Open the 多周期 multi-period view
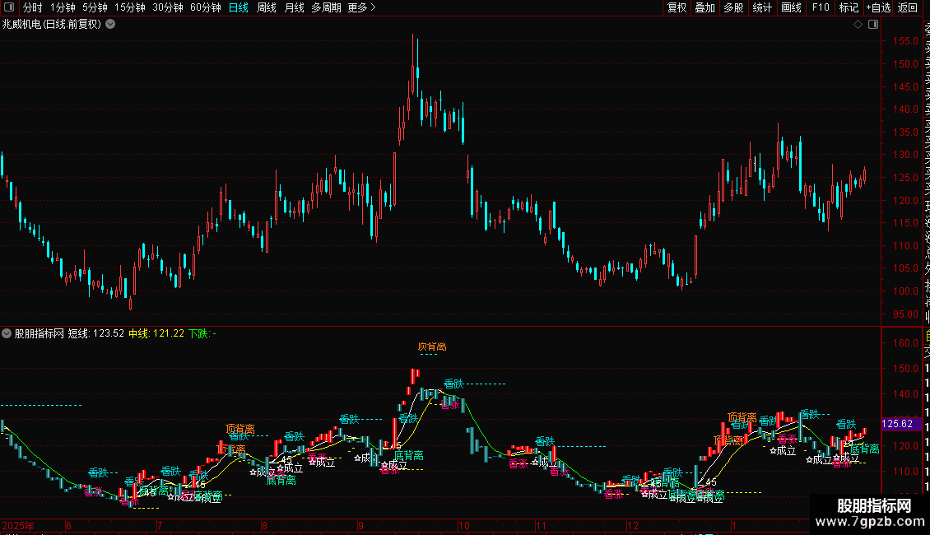Viewport: 930px width, 535px height. 326,7
